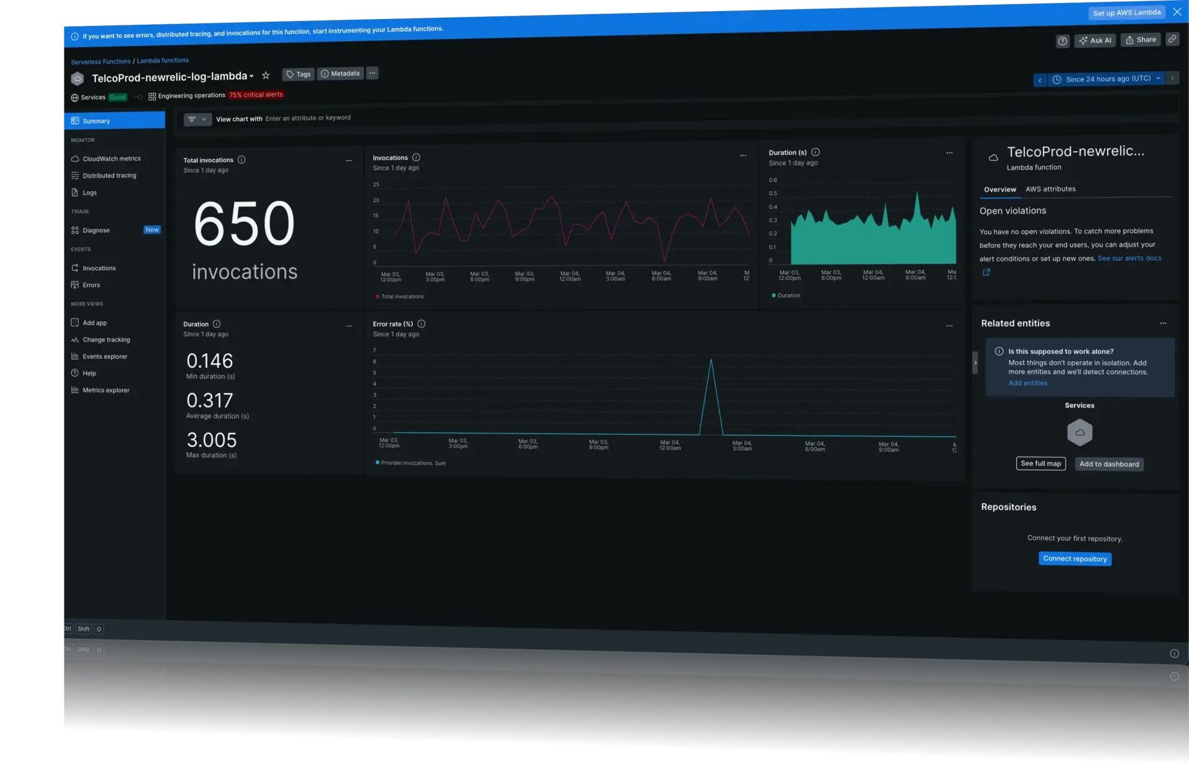
Task: Select Distributed tracing in the sidebar
Action: tap(110, 175)
